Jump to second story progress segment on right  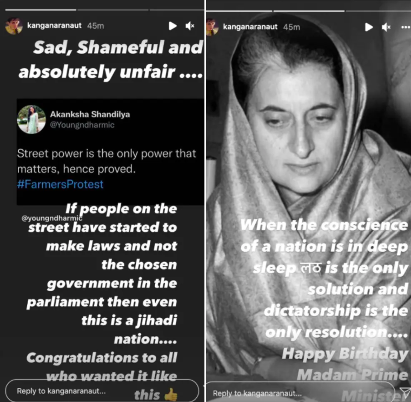pyautogui.click(x=309, y=11)
